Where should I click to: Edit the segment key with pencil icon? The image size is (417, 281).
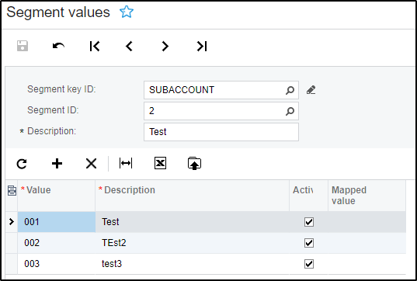pos(311,90)
